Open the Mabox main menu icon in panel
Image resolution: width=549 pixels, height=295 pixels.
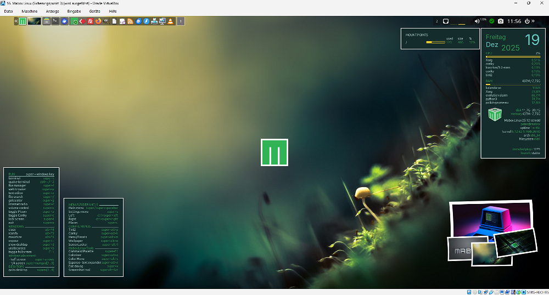pos(23,21)
